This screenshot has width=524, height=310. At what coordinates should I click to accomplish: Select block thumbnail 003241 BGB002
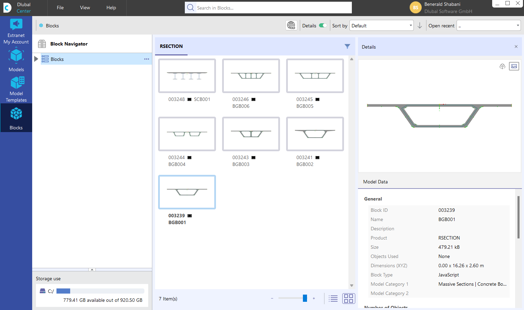tap(315, 134)
